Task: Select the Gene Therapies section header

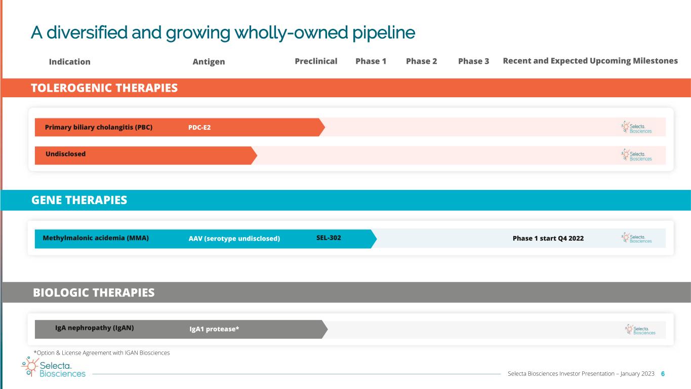Action: pos(79,200)
